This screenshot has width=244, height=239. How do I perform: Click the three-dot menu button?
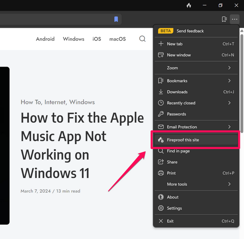(234, 19)
